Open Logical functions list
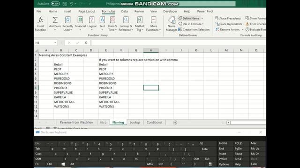300x168 pixels. 92,24
